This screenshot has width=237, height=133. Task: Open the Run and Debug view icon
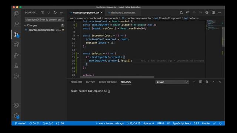click(x=16, y=55)
